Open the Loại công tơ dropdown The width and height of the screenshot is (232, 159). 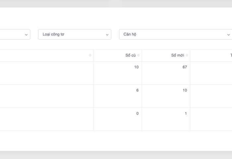[75, 34]
